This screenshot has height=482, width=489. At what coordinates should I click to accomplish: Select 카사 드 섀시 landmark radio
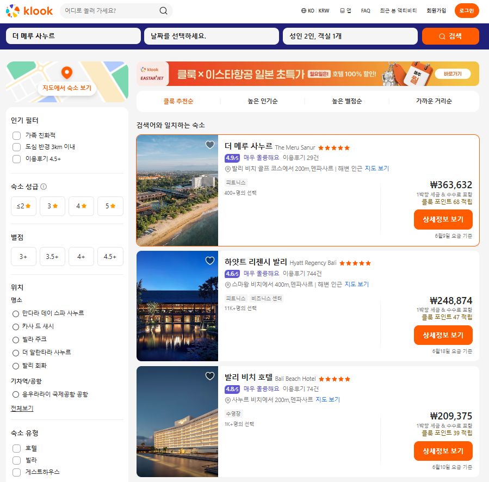(x=16, y=326)
